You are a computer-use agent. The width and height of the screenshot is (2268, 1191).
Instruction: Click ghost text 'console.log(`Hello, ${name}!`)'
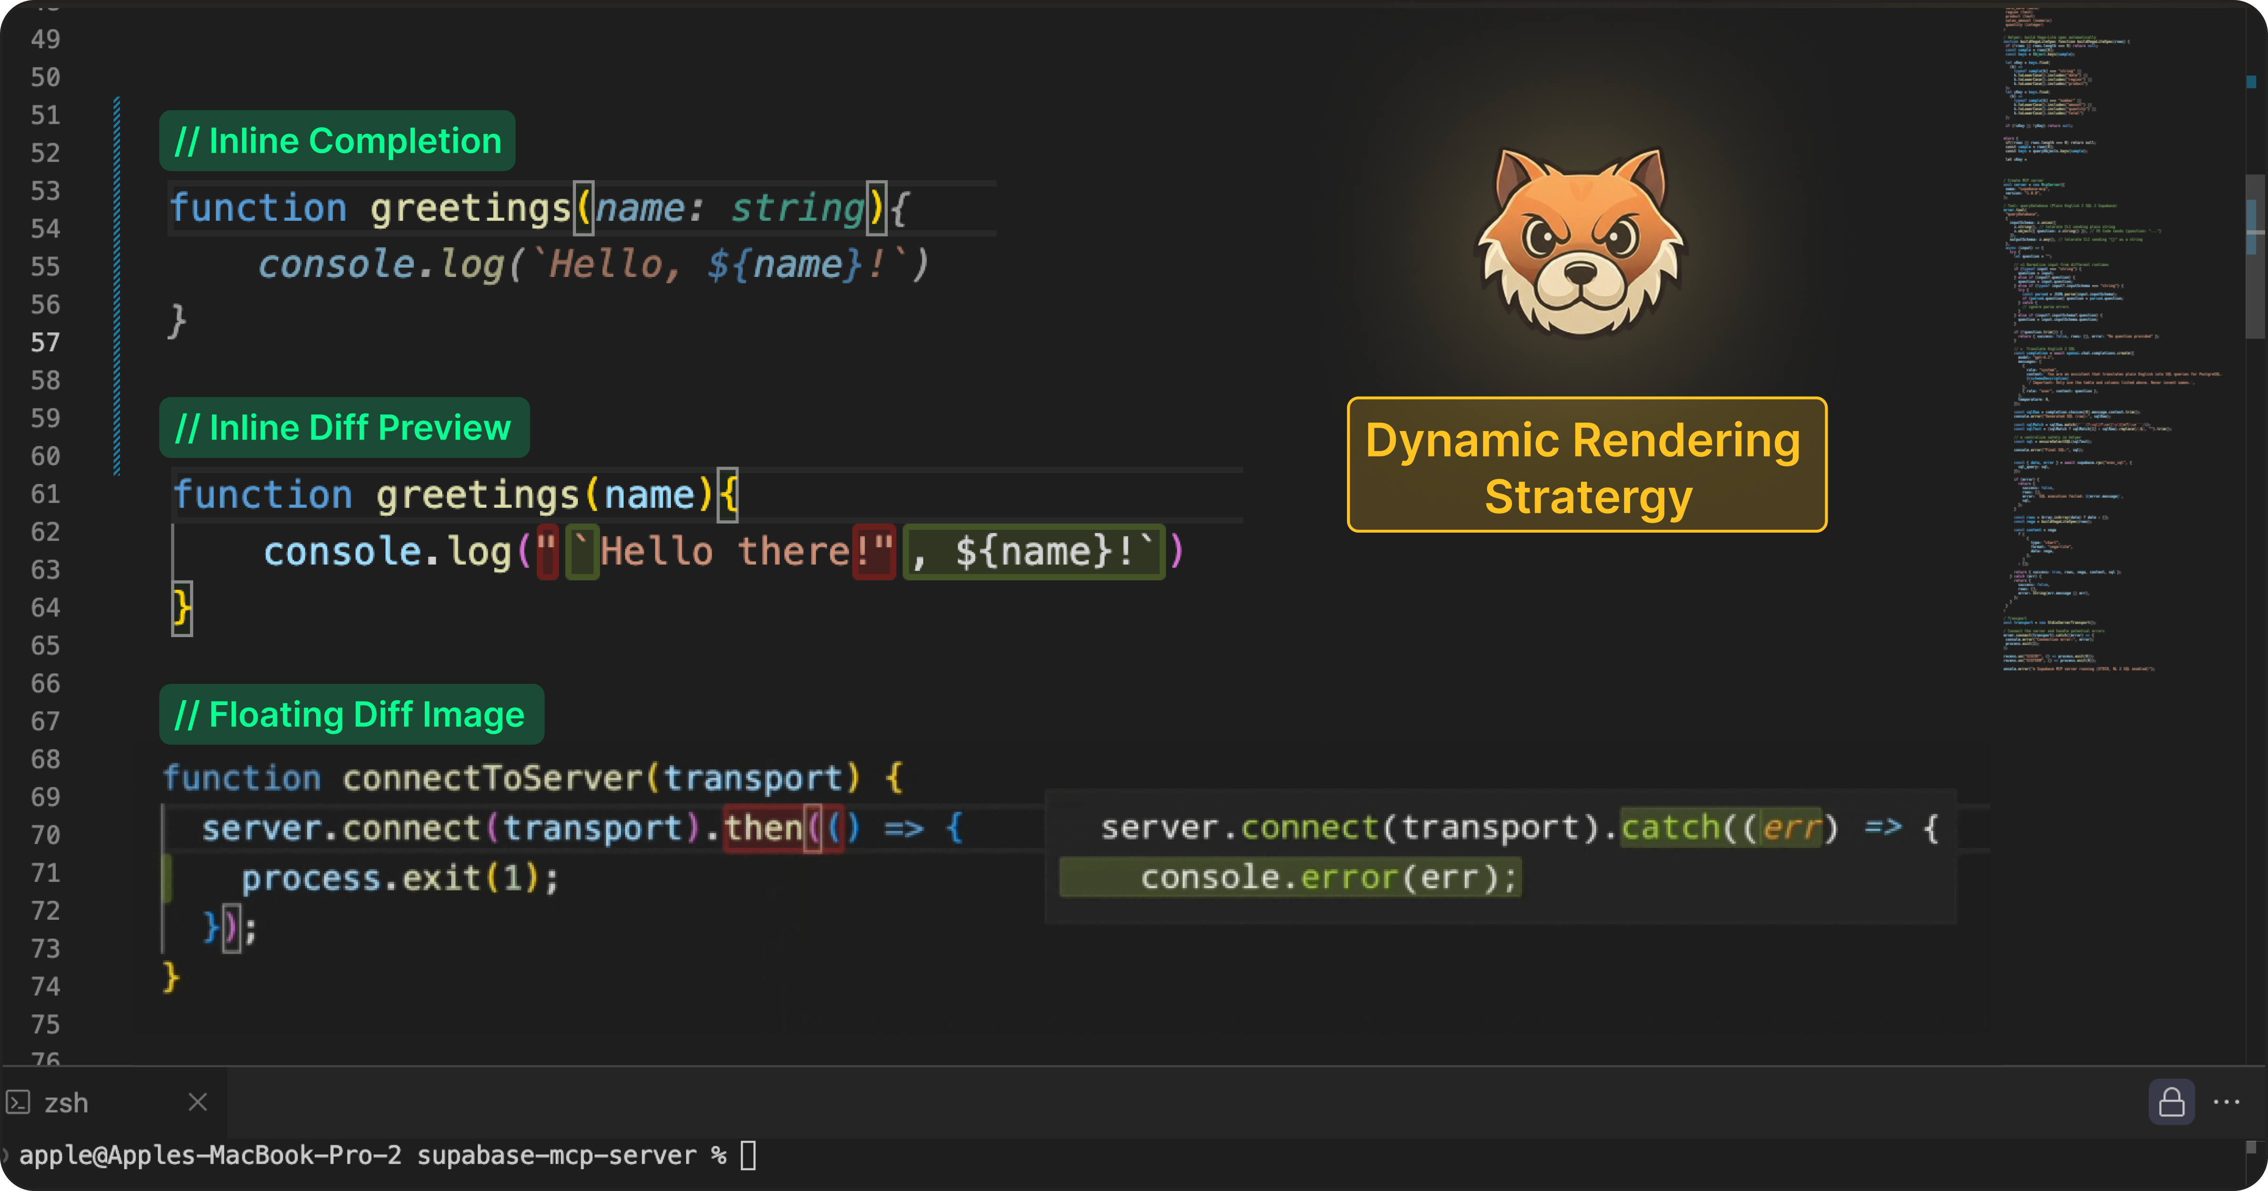593,264
